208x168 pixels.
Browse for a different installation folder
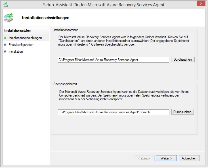[183, 60]
